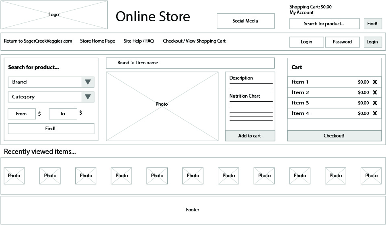Image resolution: width=386 pixels, height=225 pixels.
Task: Expand the Category dropdown
Action: (88, 97)
